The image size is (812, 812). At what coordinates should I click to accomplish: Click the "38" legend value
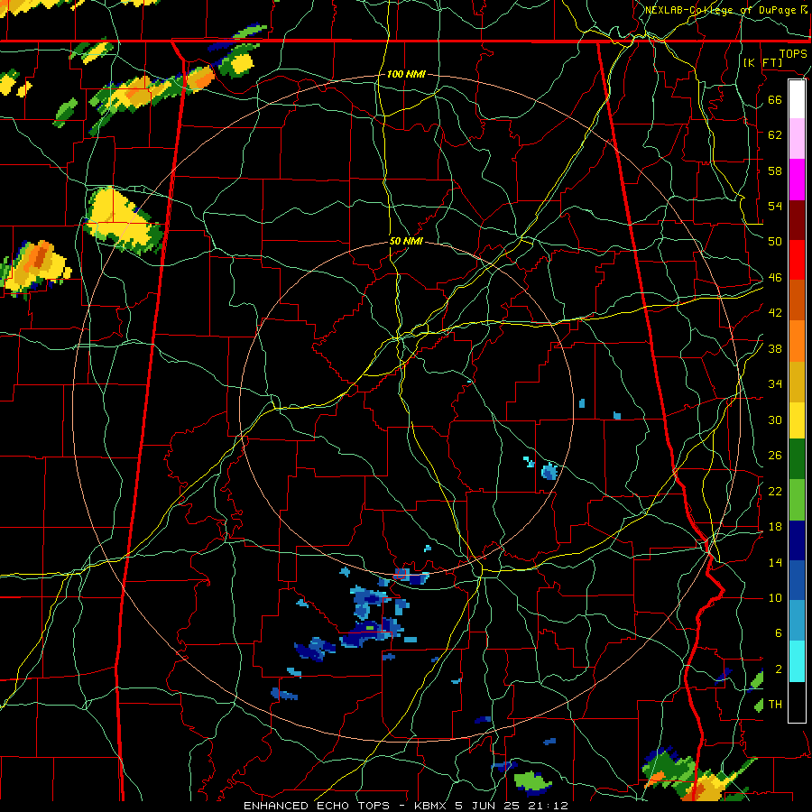(775, 348)
